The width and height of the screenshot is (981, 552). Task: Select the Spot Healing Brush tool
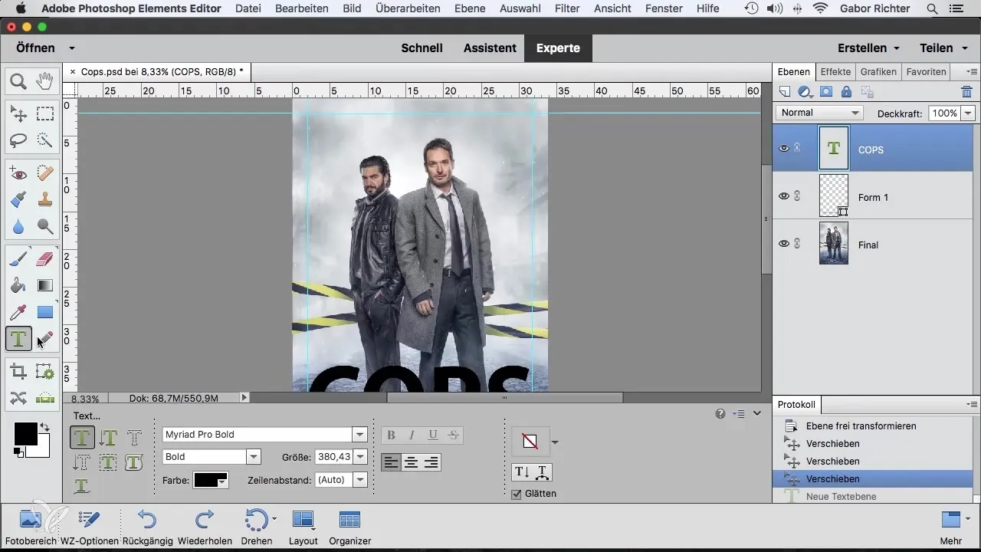(x=45, y=174)
